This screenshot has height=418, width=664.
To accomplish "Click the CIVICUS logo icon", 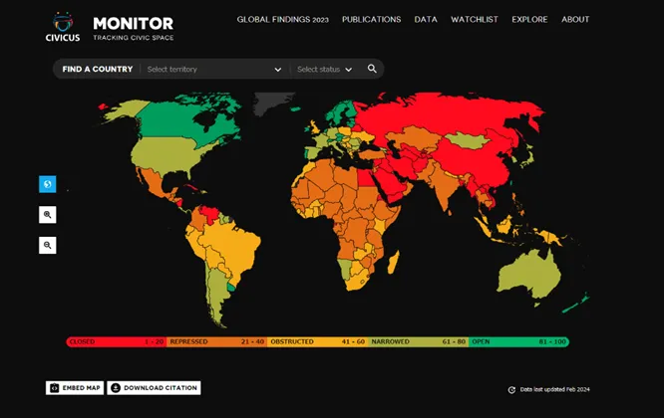I will pos(63,22).
